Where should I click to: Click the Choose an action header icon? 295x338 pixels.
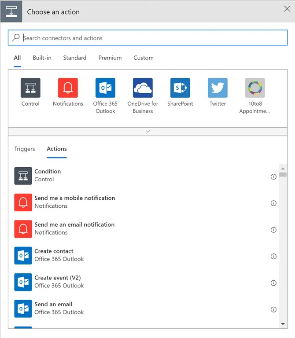coord(11,11)
